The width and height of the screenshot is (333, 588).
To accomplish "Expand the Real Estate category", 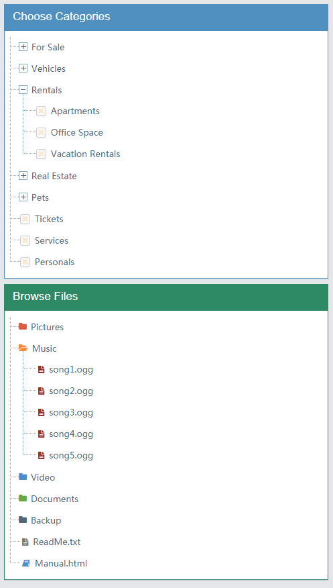I will point(23,175).
